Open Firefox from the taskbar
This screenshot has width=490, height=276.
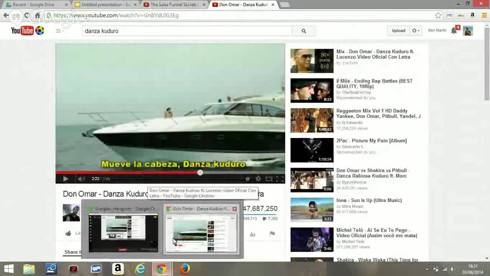pos(185,269)
